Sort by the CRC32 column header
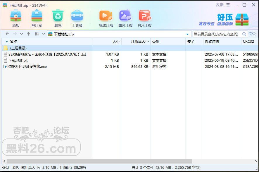The image size is (259, 172). (x=250, y=42)
